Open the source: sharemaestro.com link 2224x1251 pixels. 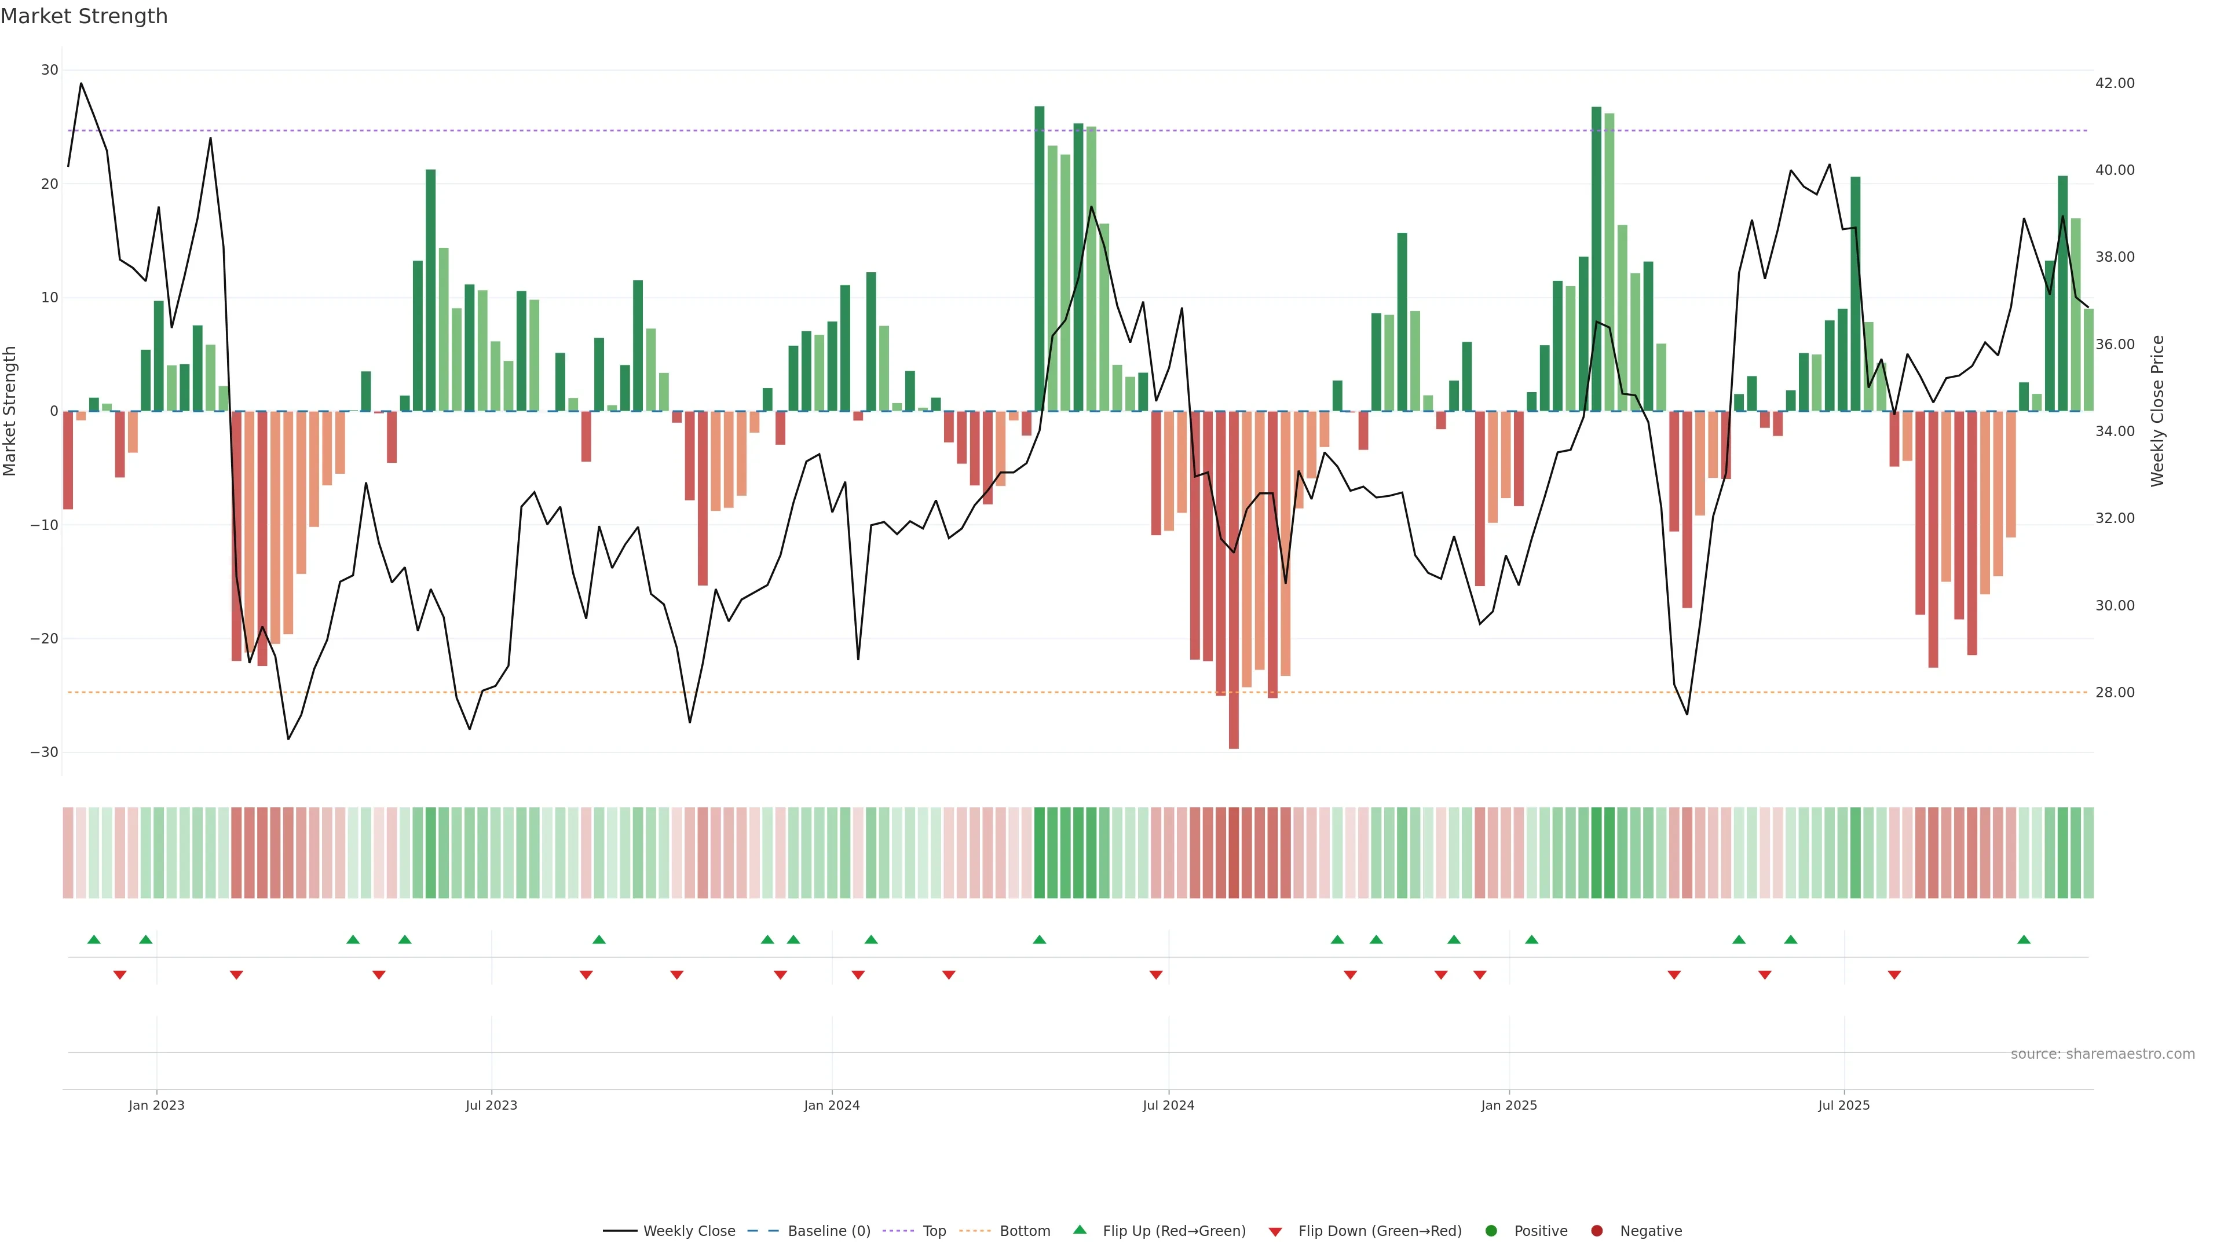click(x=2102, y=1054)
